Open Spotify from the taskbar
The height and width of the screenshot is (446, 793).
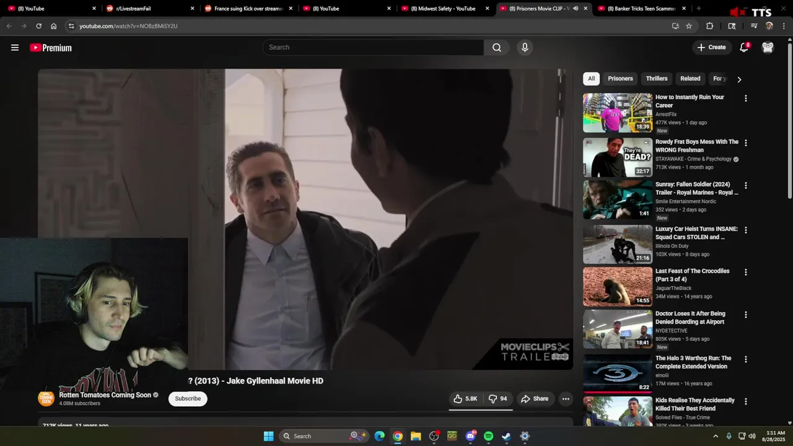(x=488, y=436)
